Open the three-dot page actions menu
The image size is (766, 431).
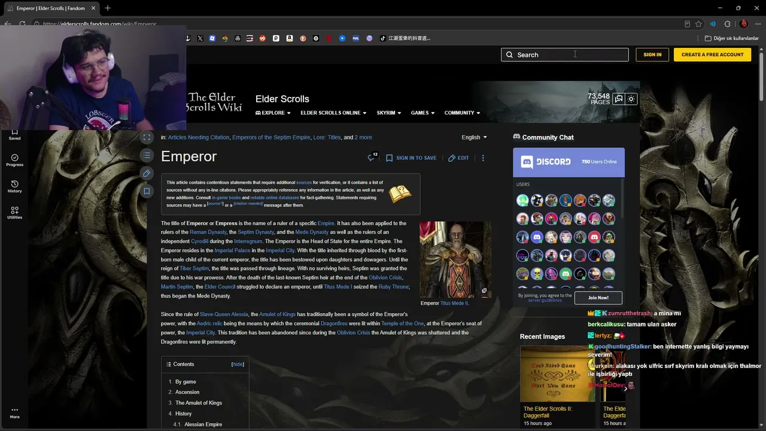pos(483,158)
